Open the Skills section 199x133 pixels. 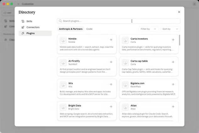[35, 21]
